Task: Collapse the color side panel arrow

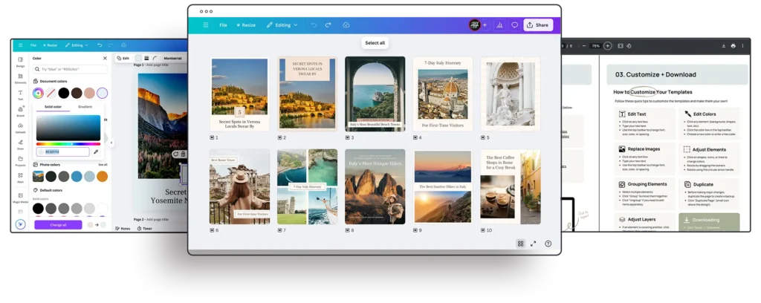Action: point(111,143)
